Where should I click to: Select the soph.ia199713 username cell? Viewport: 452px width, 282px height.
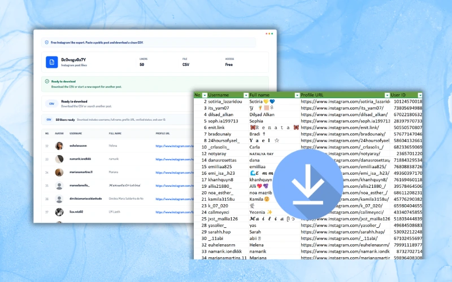pos(228,121)
